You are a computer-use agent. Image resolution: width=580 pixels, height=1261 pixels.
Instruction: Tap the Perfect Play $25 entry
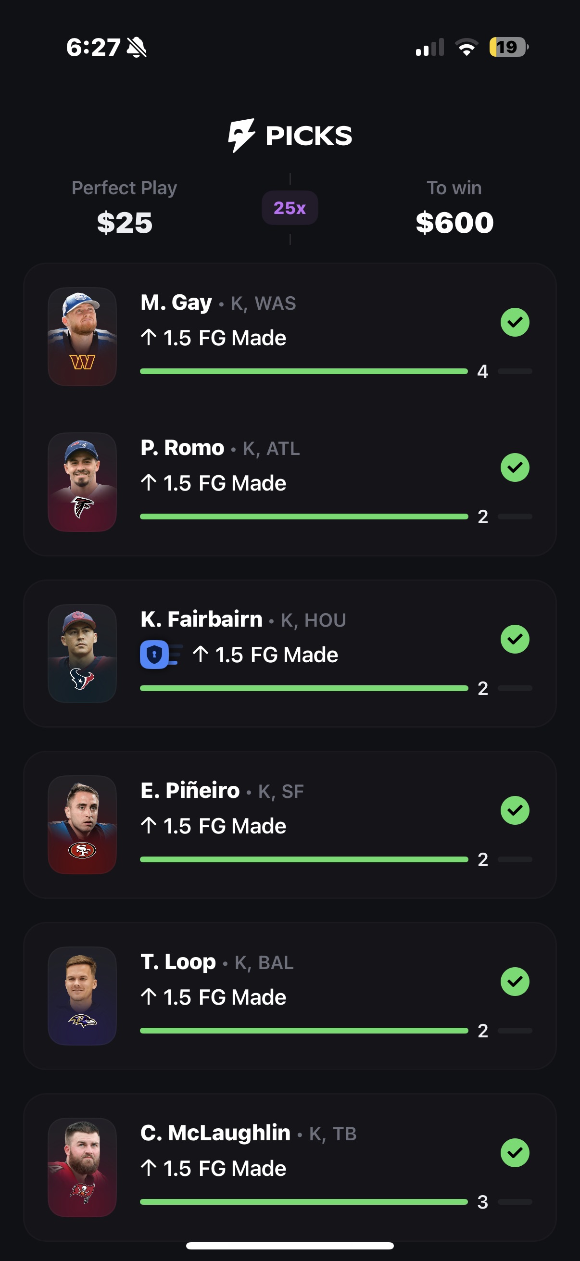coord(125,223)
